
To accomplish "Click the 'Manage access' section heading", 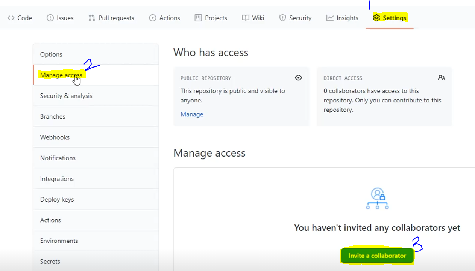I will (x=209, y=153).
